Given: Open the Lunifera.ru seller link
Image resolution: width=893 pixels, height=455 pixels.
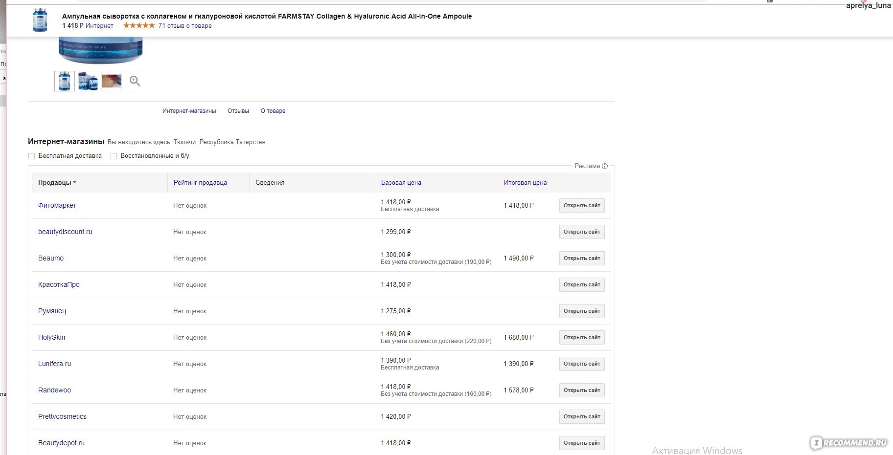Looking at the screenshot, I should pyautogui.click(x=54, y=364).
